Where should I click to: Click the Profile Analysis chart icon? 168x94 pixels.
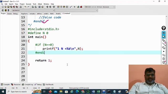78,7
